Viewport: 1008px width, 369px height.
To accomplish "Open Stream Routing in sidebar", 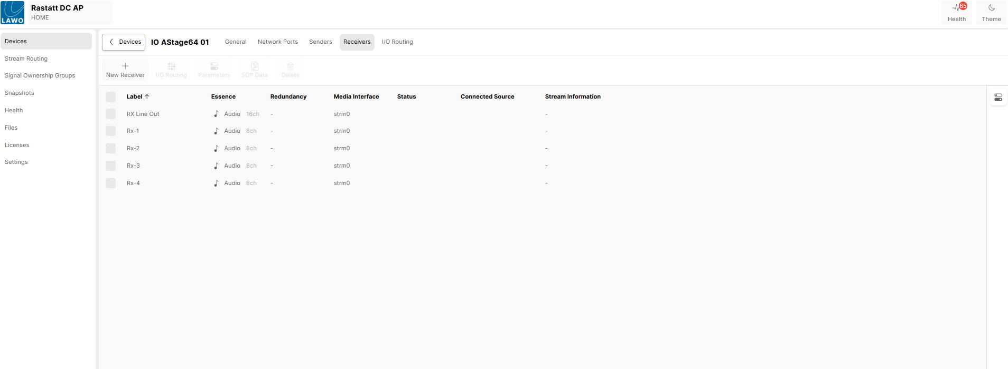I will (26, 59).
